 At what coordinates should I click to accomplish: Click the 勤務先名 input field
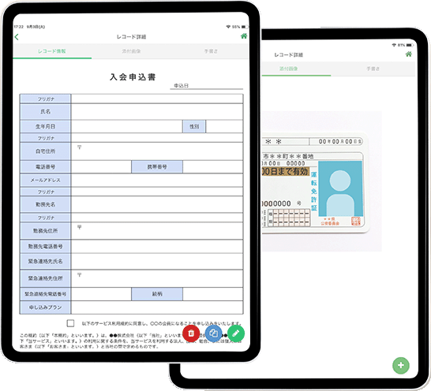[157, 204]
